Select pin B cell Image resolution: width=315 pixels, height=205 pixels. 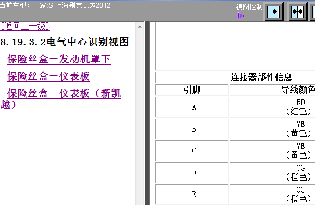(192, 129)
